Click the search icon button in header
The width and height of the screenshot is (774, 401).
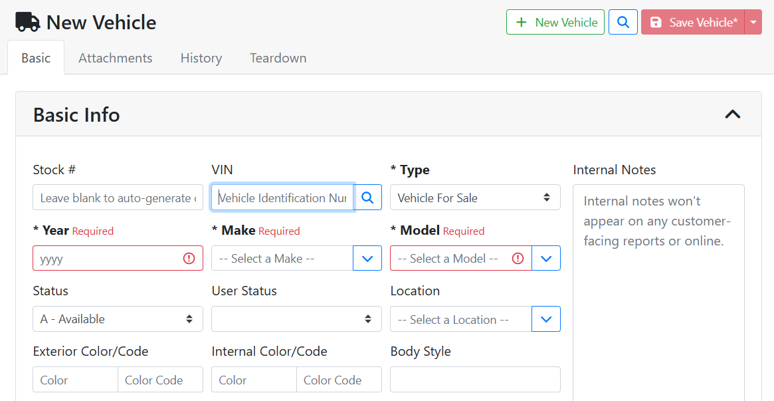[623, 22]
